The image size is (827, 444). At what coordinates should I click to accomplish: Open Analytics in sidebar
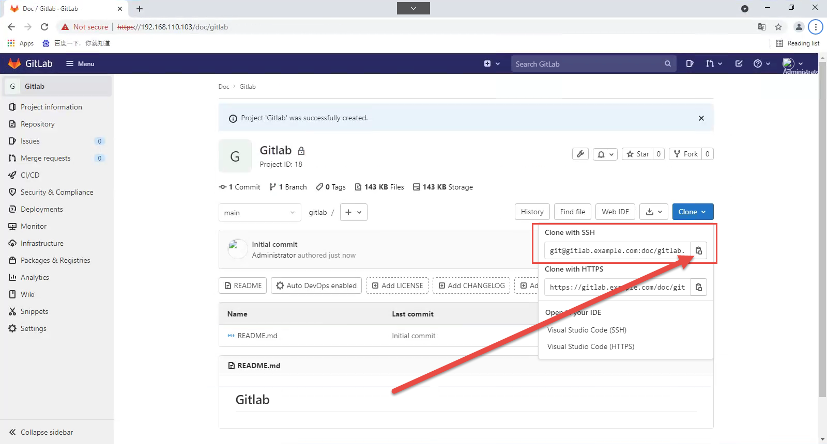pos(56,277)
